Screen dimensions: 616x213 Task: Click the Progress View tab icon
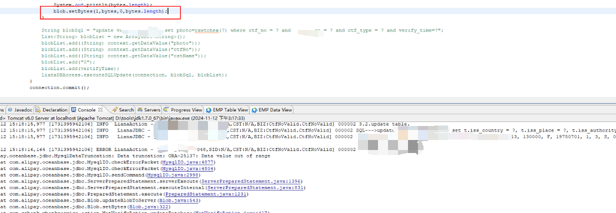tap(166, 110)
